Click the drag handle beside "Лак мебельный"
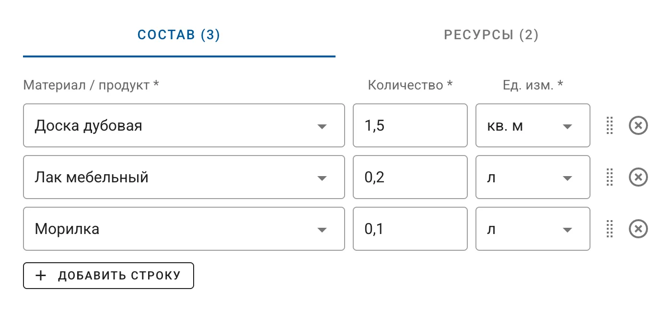The height and width of the screenshot is (312, 671). tap(610, 177)
